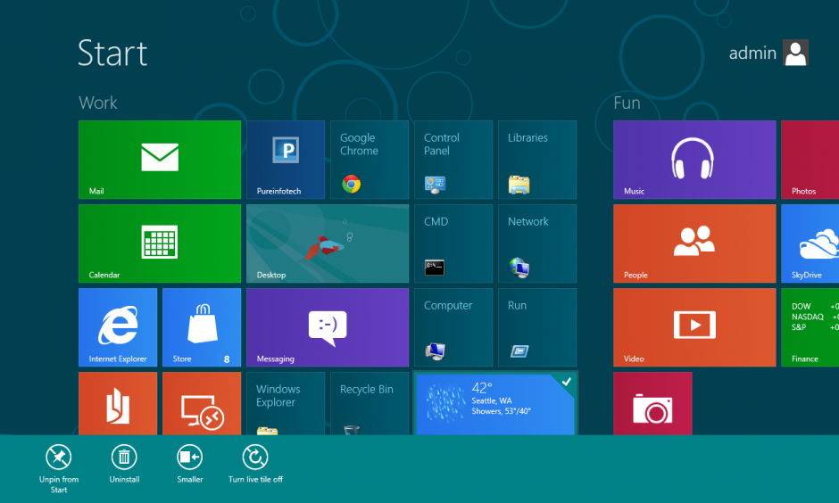Turn live tile off
The height and width of the screenshot is (503, 839).
(x=255, y=464)
